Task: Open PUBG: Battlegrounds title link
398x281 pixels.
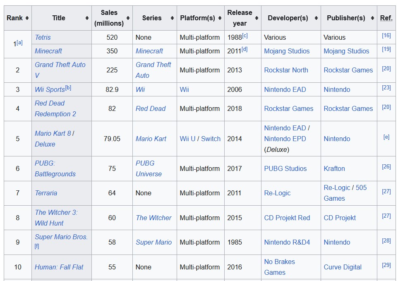Action: point(55,168)
